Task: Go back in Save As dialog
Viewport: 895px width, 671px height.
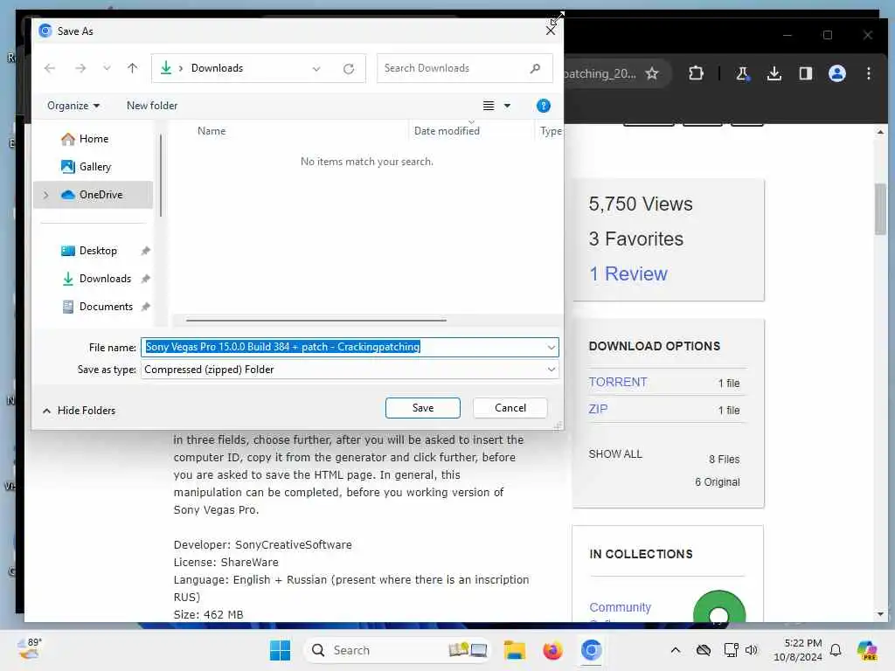Action: click(50, 68)
